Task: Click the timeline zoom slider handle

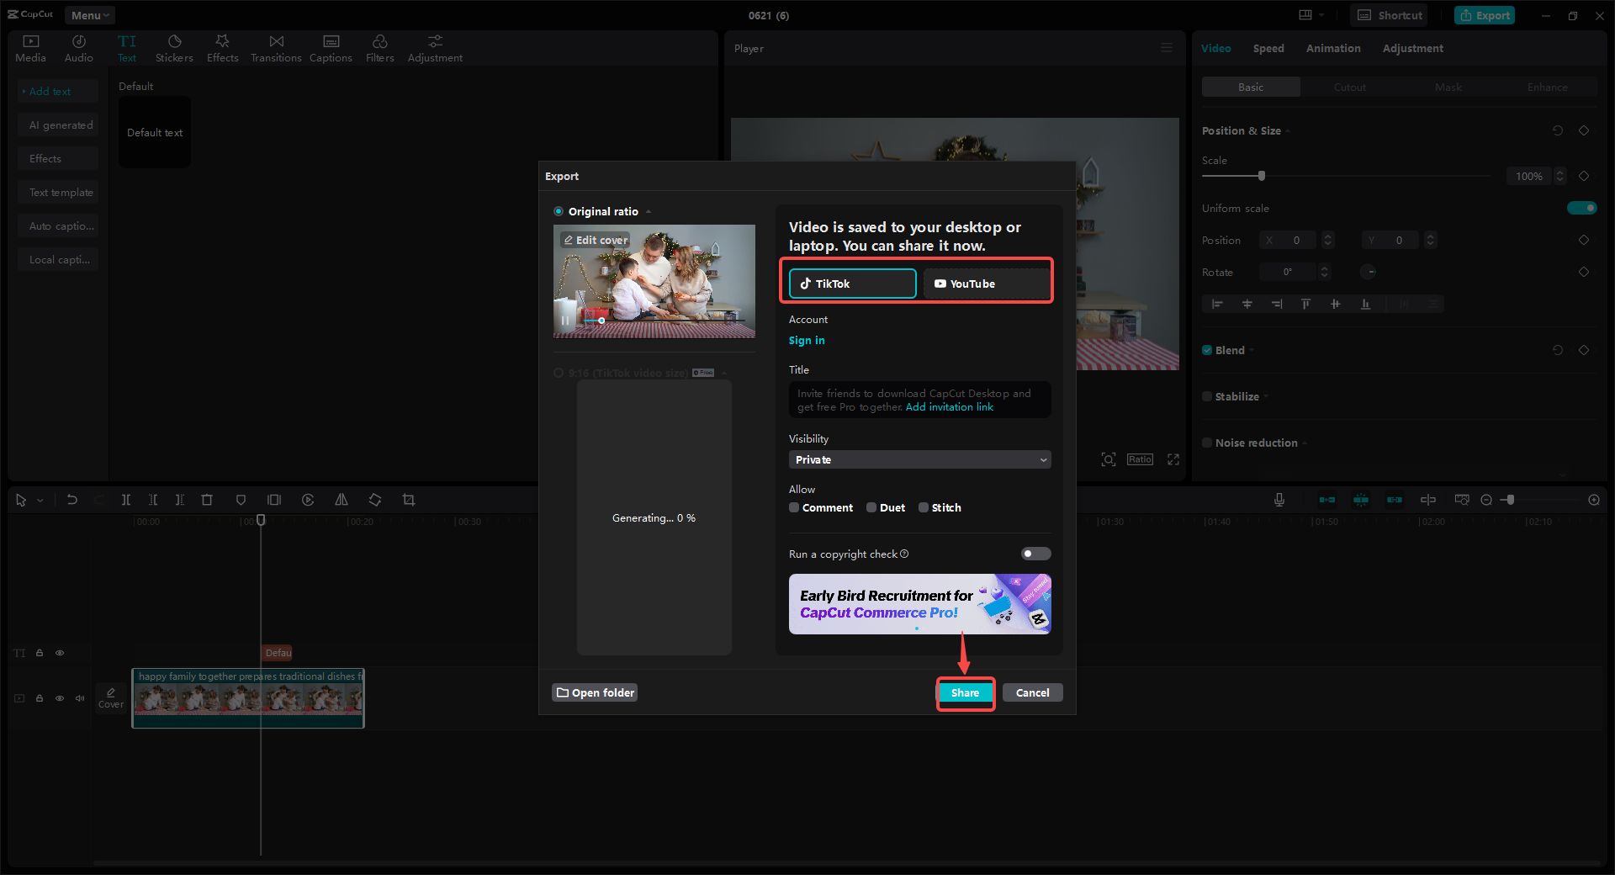Action: click(x=1511, y=500)
